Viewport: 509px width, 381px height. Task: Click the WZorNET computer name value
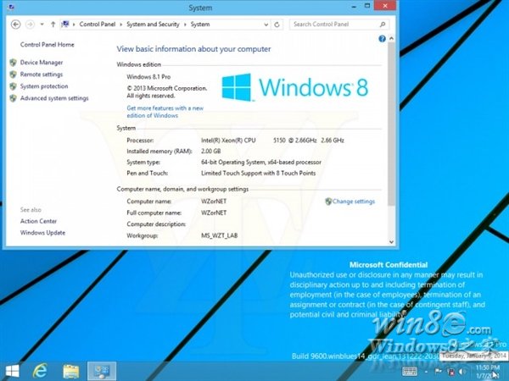(214, 202)
